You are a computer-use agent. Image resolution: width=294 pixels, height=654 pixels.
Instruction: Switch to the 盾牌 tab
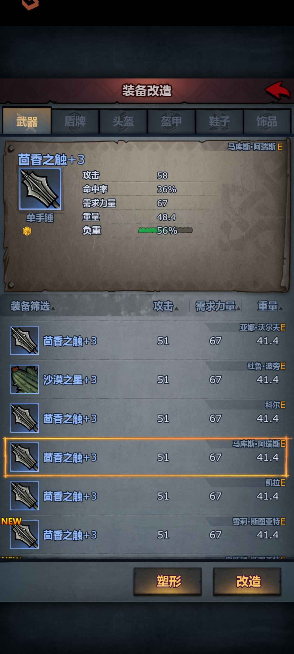(x=75, y=122)
